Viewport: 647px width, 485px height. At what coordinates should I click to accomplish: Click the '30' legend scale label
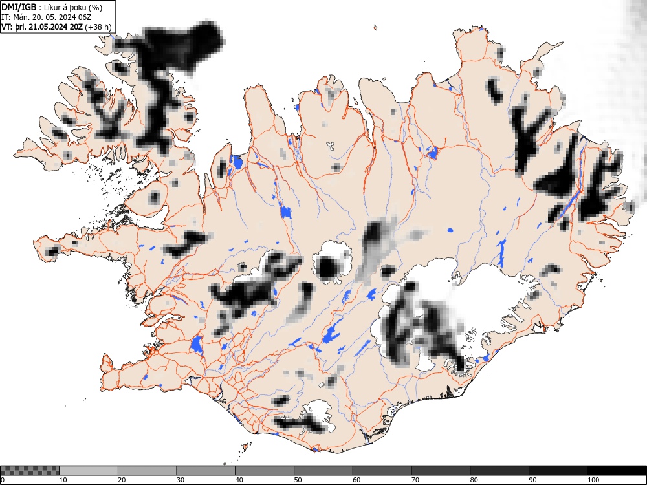[x=181, y=480]
